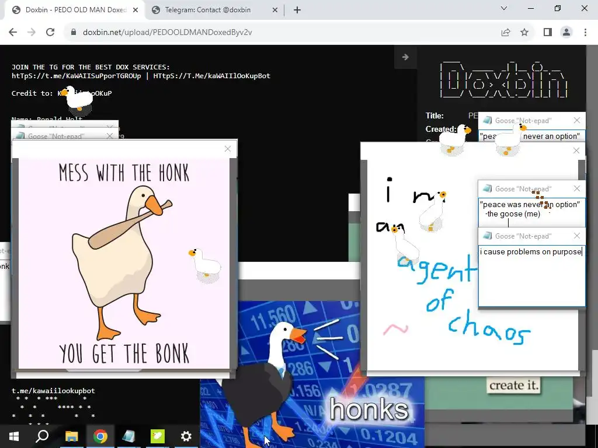Open the Chrome profile avatar menu
This screenshot has width=598, height=448.
coord(566,33)
